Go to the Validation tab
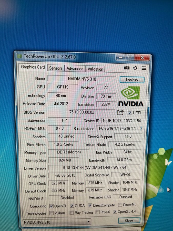The image size is (173, 231). click(95, 69)
